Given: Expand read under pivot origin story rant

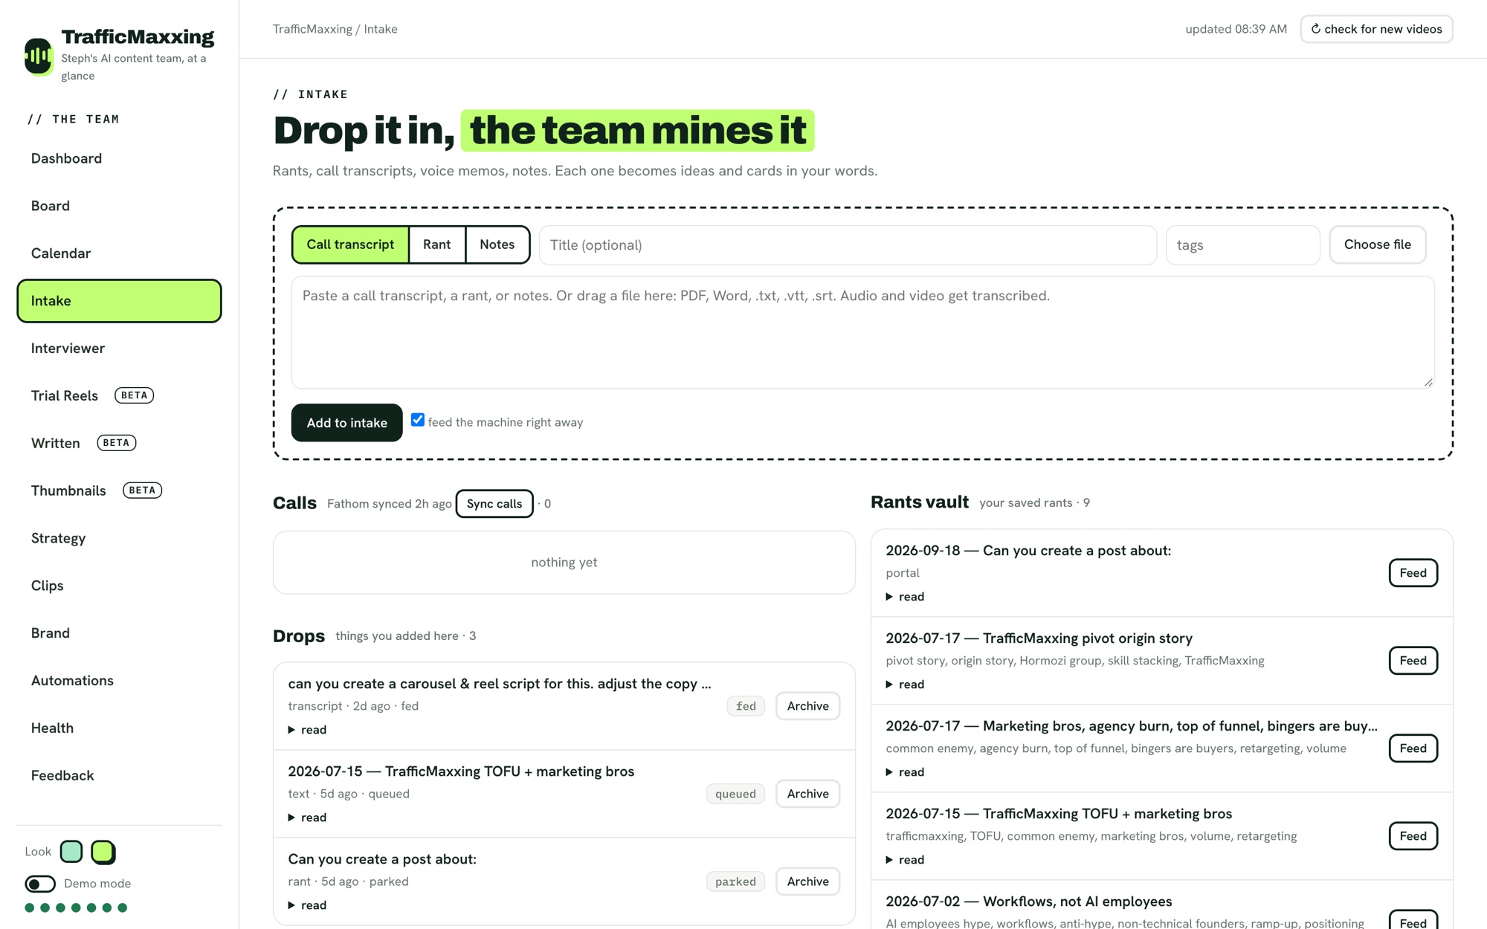Looking at the screenshot, I should pos(905,684).
